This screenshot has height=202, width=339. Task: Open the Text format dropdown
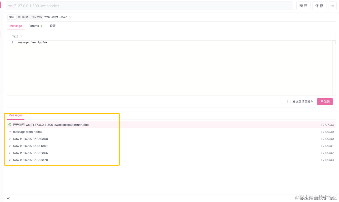(x=17, y=36)
